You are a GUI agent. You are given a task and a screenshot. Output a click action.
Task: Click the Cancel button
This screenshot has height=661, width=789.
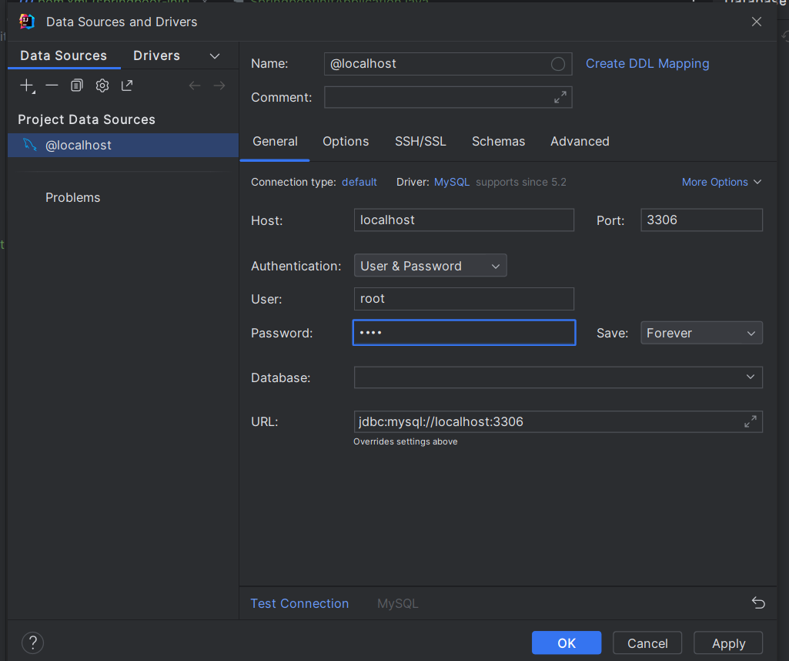point(647,643)
